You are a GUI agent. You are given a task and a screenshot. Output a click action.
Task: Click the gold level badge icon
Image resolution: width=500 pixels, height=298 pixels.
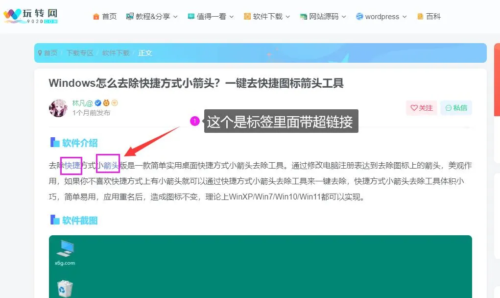[115, 103]
